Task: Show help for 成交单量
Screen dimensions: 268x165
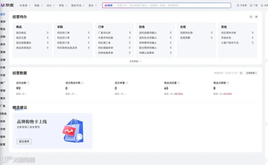Action: 127,83
